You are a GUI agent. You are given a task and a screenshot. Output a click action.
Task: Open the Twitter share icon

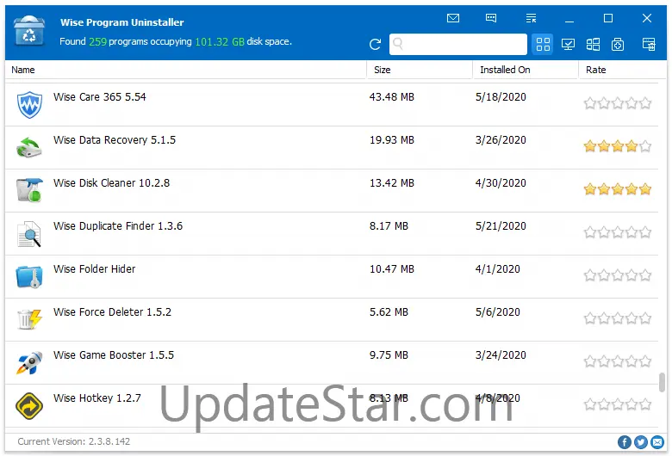click(x=641, y=442)
